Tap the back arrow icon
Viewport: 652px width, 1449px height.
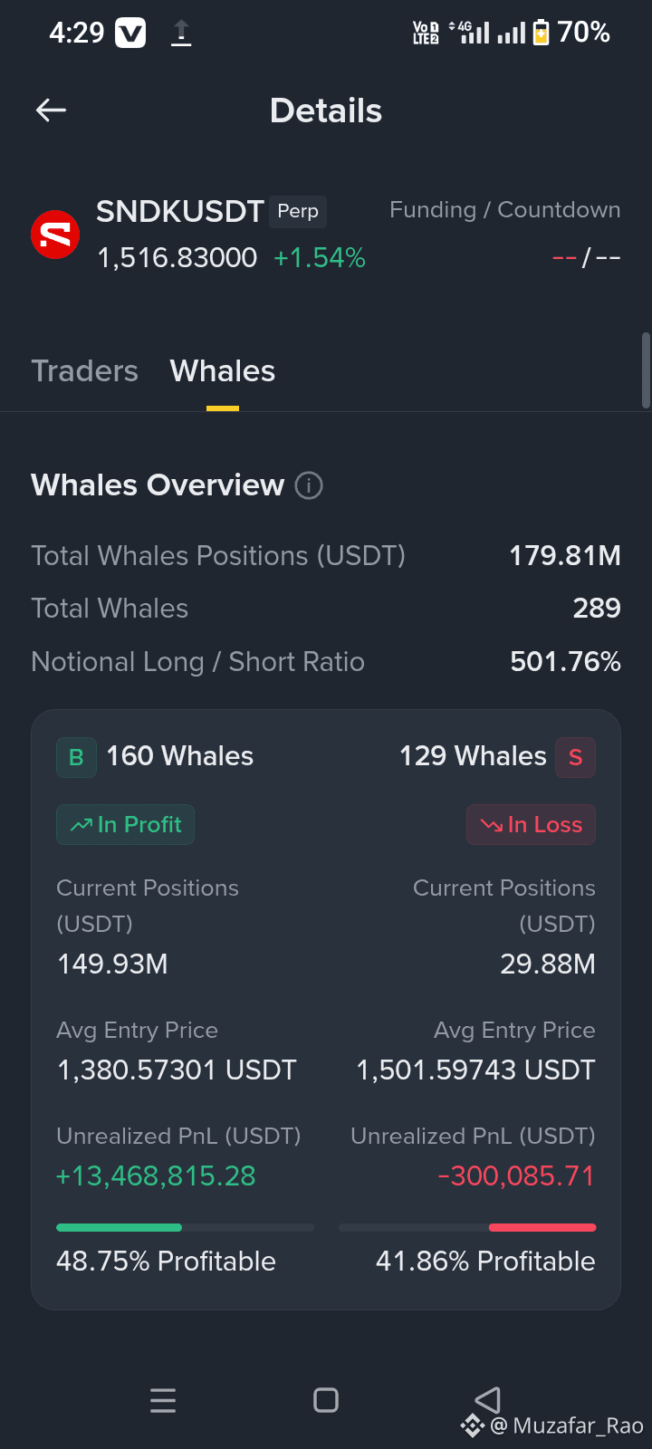[52, 110]
